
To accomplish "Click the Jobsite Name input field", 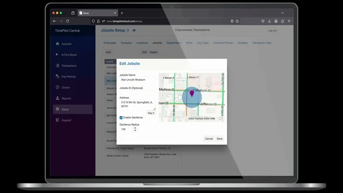I will click(137, 80).
